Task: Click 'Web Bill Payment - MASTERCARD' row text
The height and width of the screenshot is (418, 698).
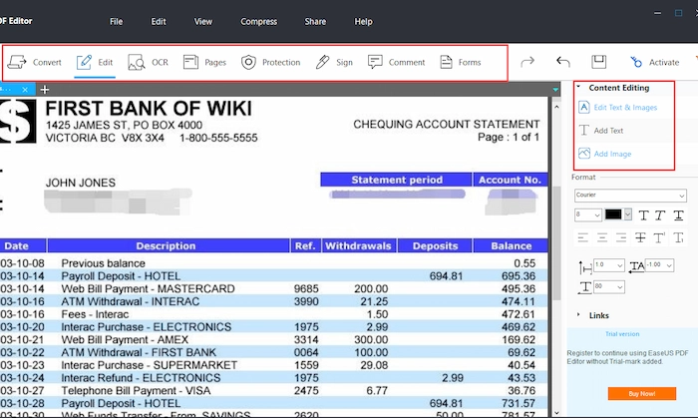Action: 148,289
